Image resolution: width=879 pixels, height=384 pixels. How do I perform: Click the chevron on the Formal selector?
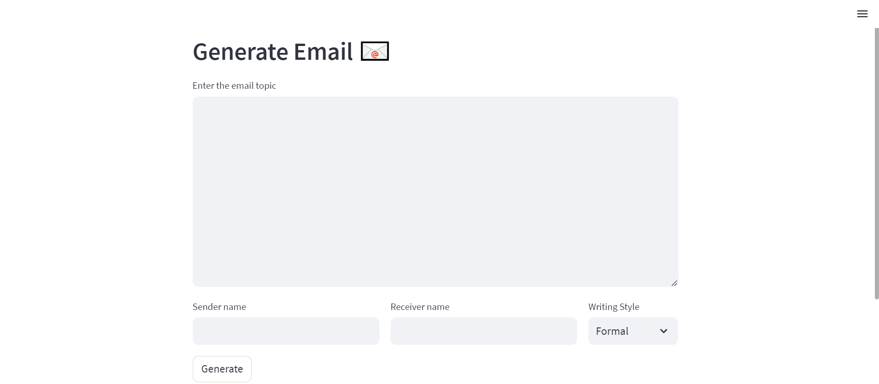[664, 331]
